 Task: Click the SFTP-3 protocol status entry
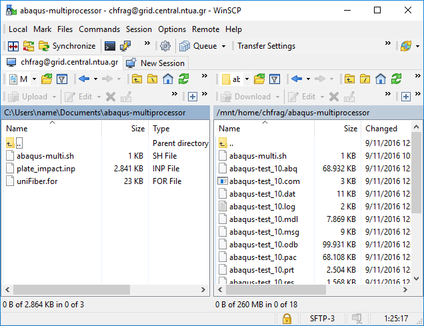pyautogui.click(x=322, y=319)
